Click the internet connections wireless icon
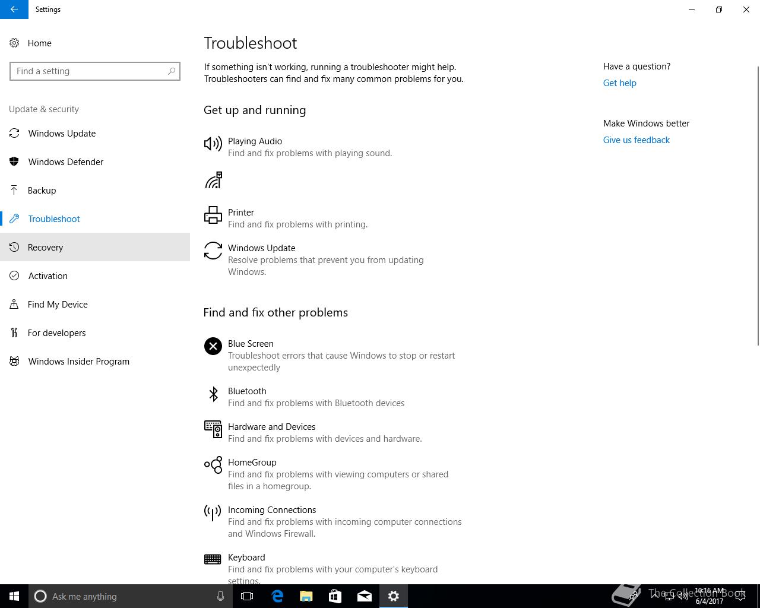 [213, 180]
